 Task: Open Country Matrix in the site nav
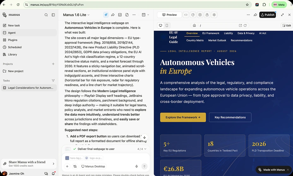point(195,40)
